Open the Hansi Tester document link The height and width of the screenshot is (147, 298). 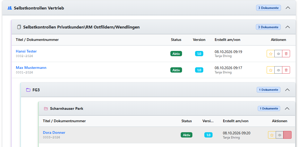click(26, 51)
